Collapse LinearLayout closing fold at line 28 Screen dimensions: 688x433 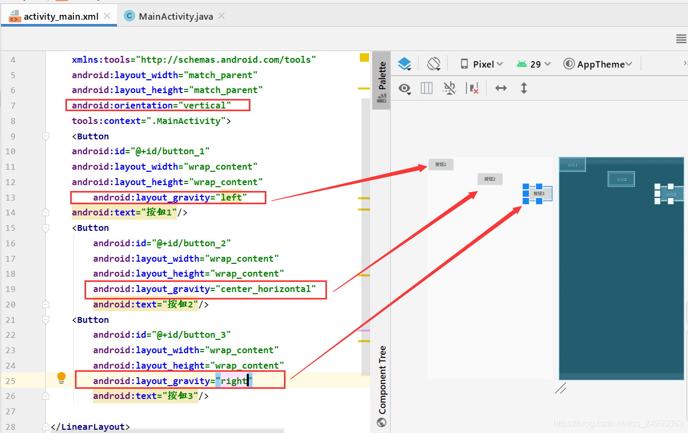(x=46, y=427)
